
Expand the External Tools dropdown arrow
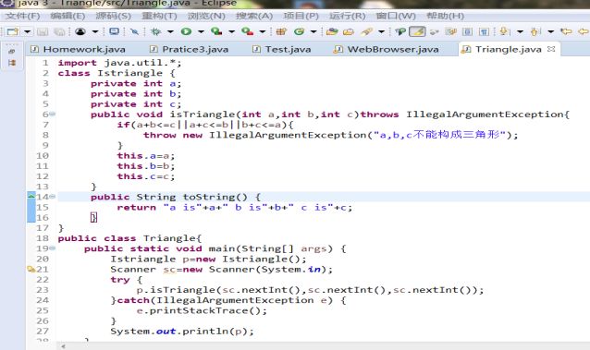263,31
